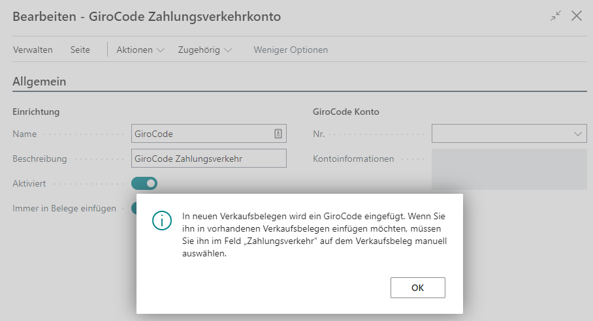Open the Nr. dropdown arrow
Screen dimensions: 593x321
click(578, 134)
